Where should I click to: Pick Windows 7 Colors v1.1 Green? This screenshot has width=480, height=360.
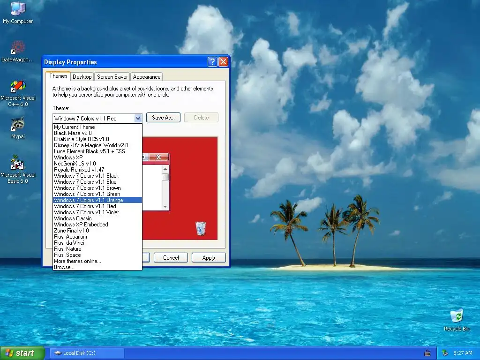point(97,194)
